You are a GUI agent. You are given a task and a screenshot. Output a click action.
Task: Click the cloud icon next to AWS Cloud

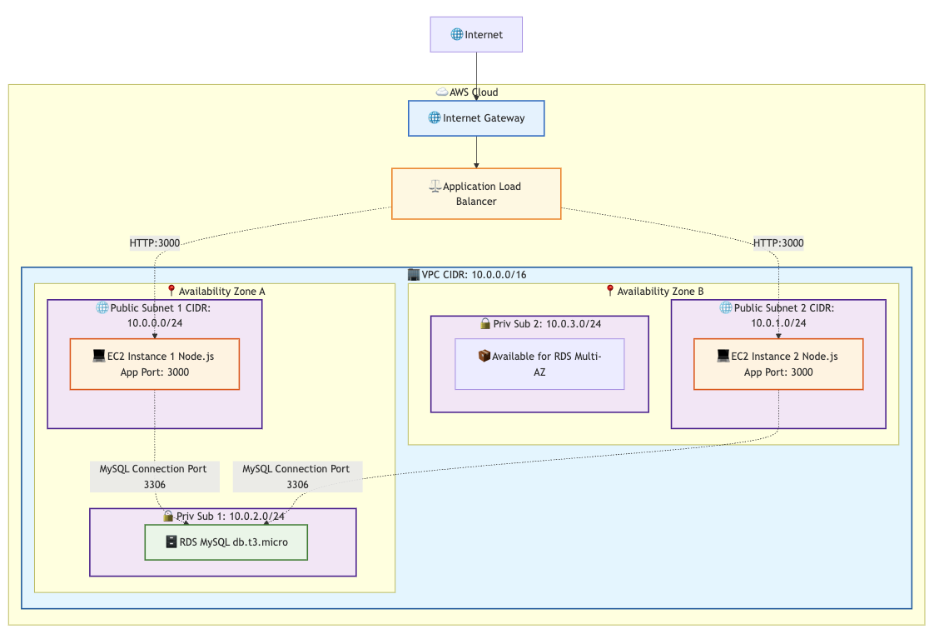(x=442, y=92)
